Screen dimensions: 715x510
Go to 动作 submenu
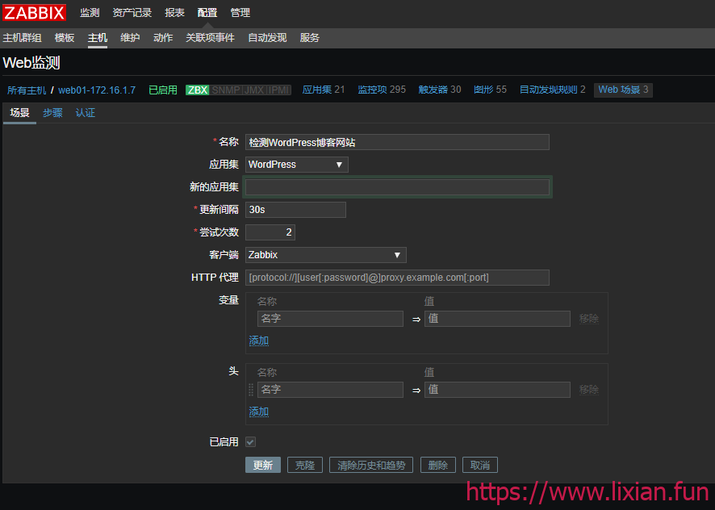click(163, 38)
